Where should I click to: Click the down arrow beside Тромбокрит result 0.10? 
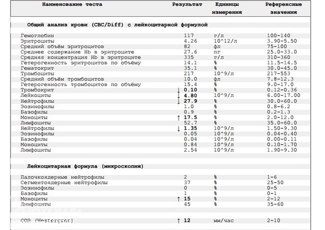[x=179, y=90]
